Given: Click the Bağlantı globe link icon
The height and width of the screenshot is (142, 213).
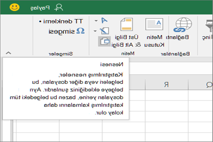Looking at the screenshot, I should pos(183,25).
